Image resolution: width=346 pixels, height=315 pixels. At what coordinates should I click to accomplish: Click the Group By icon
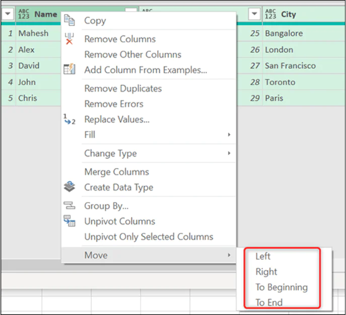point(70,206)
